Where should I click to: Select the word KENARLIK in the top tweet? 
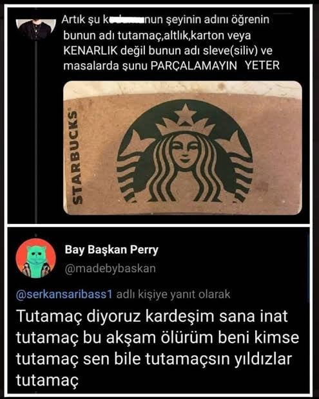[x=90, y=51]
